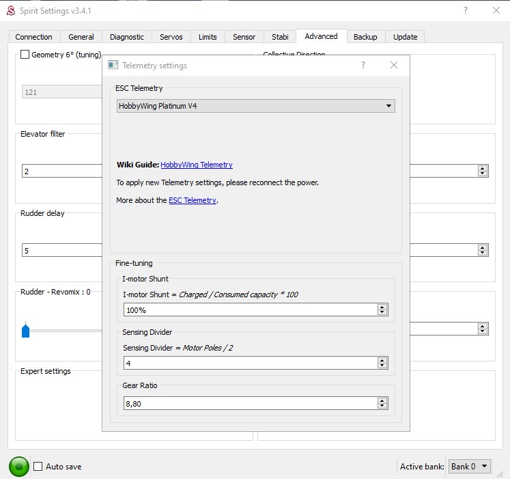510x479 pixels.
Task: Decrease the Sensing Divider value
Action: pos(382,366)
